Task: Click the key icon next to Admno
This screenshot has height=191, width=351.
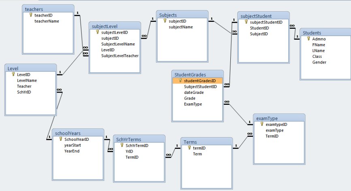Action: click(308, 39)
